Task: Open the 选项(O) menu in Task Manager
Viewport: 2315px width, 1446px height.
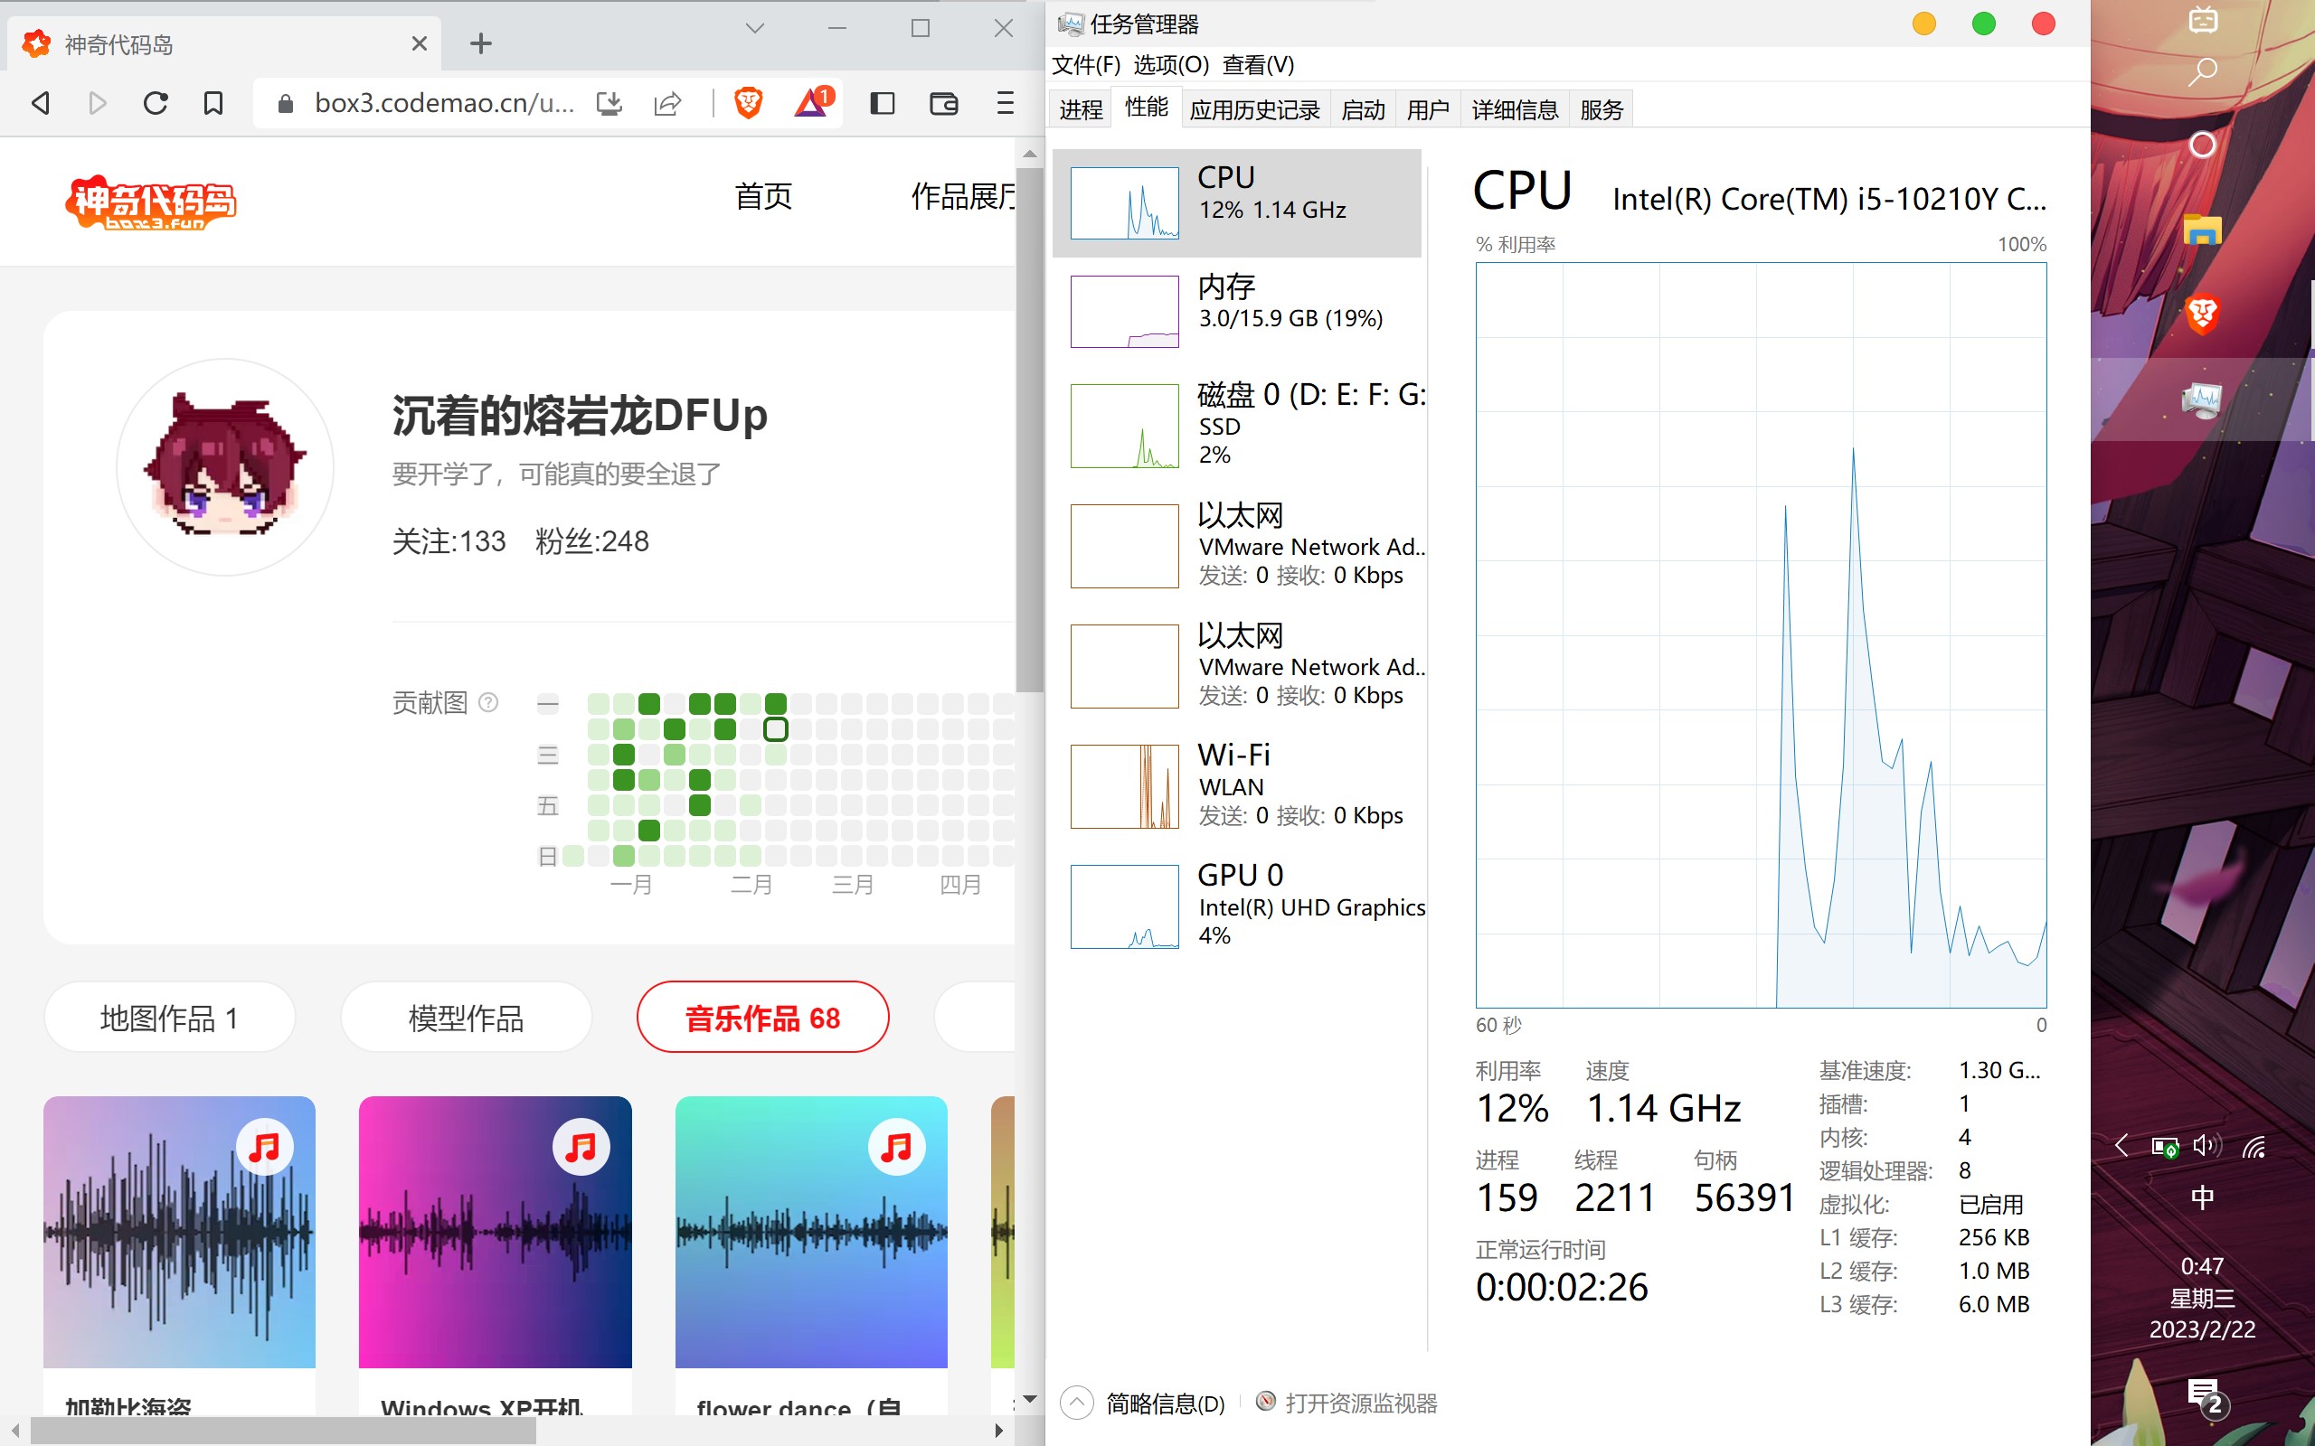Action: [x=1171, y=65]
